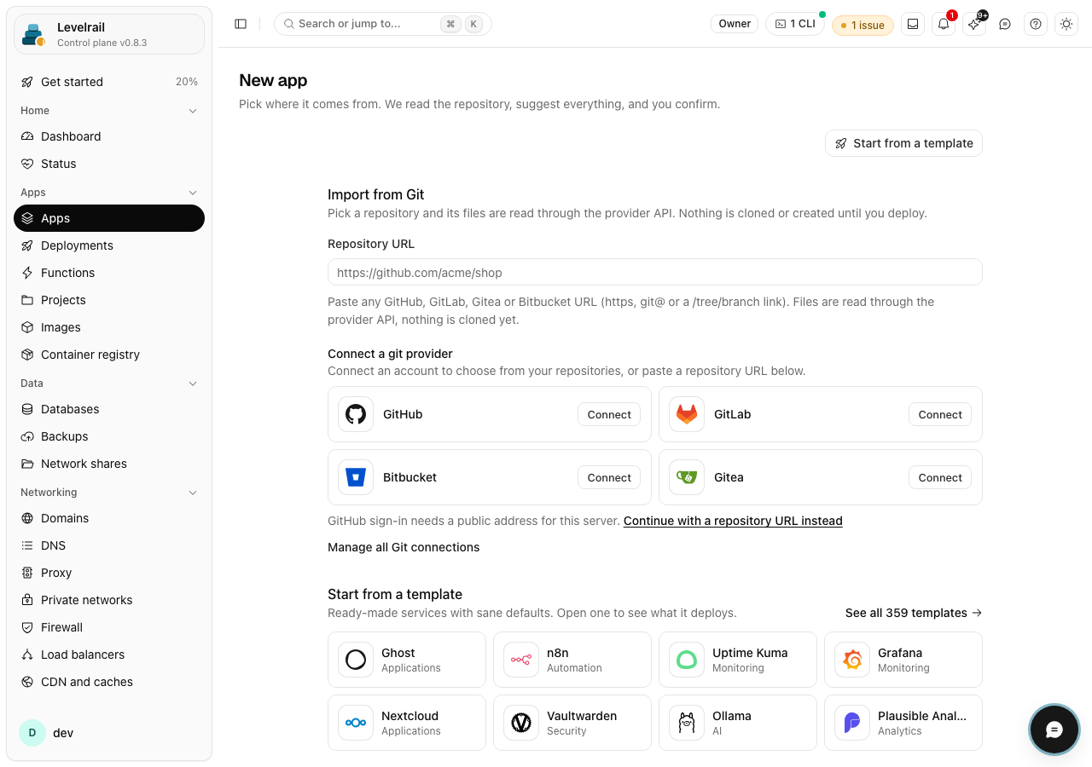Image resolution: width=1092 pixels, height=767 pixels.
Task: Open the Ghost template card
Action: click(407, 660)
